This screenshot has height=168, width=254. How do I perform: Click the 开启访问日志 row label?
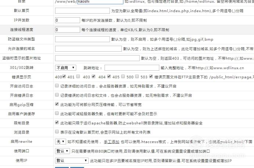coord(21,86)
